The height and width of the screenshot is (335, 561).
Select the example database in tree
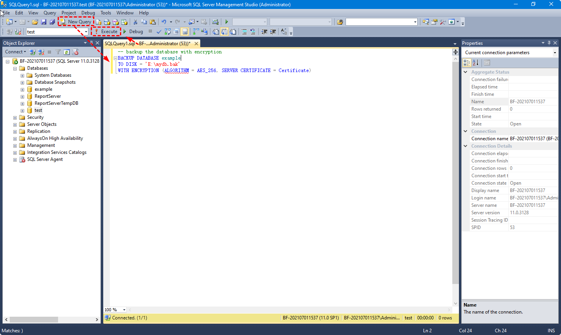click(x=43, y=89)
